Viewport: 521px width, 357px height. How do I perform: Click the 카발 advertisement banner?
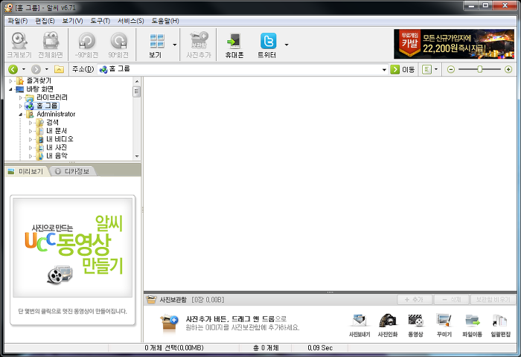click(x=453, y=44)
